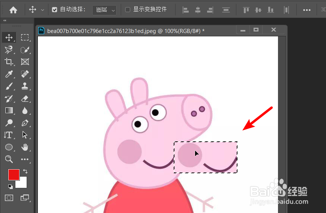Uncheck the 自动选择 checkbox
This screenshot has width=326, height=213.
54,9
